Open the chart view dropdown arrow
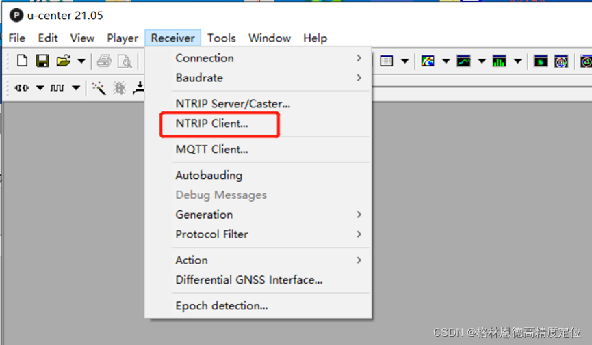This screenshot has height=345, width=592. 482,61
